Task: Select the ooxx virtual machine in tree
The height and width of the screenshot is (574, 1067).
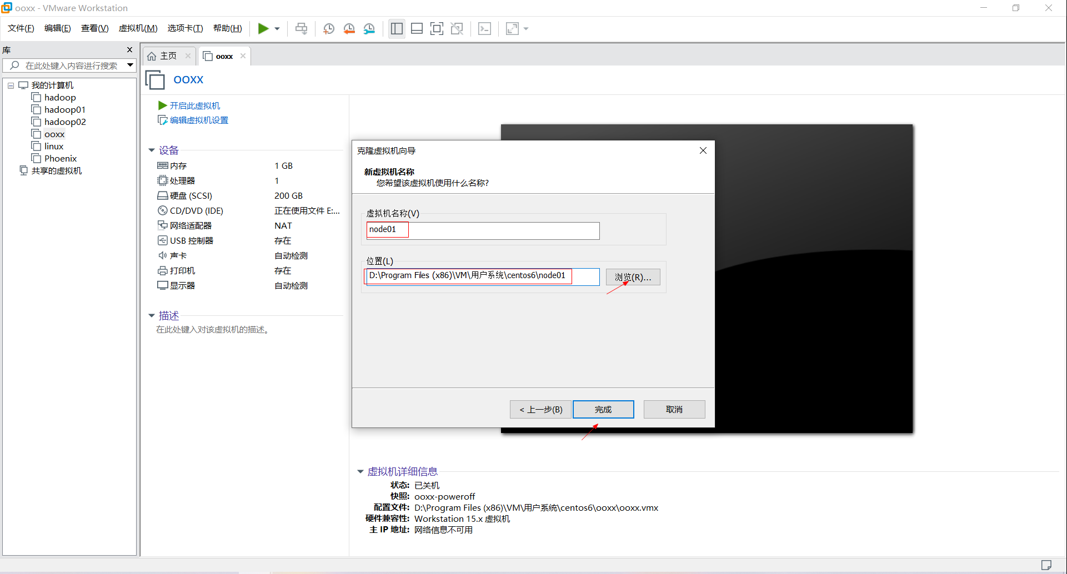Action: (54, 134)
